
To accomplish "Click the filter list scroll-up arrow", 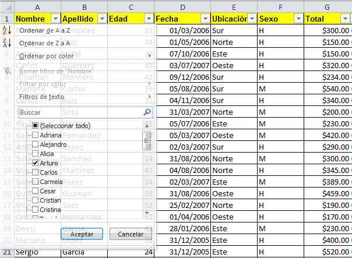I will click(x=147, y=125).
